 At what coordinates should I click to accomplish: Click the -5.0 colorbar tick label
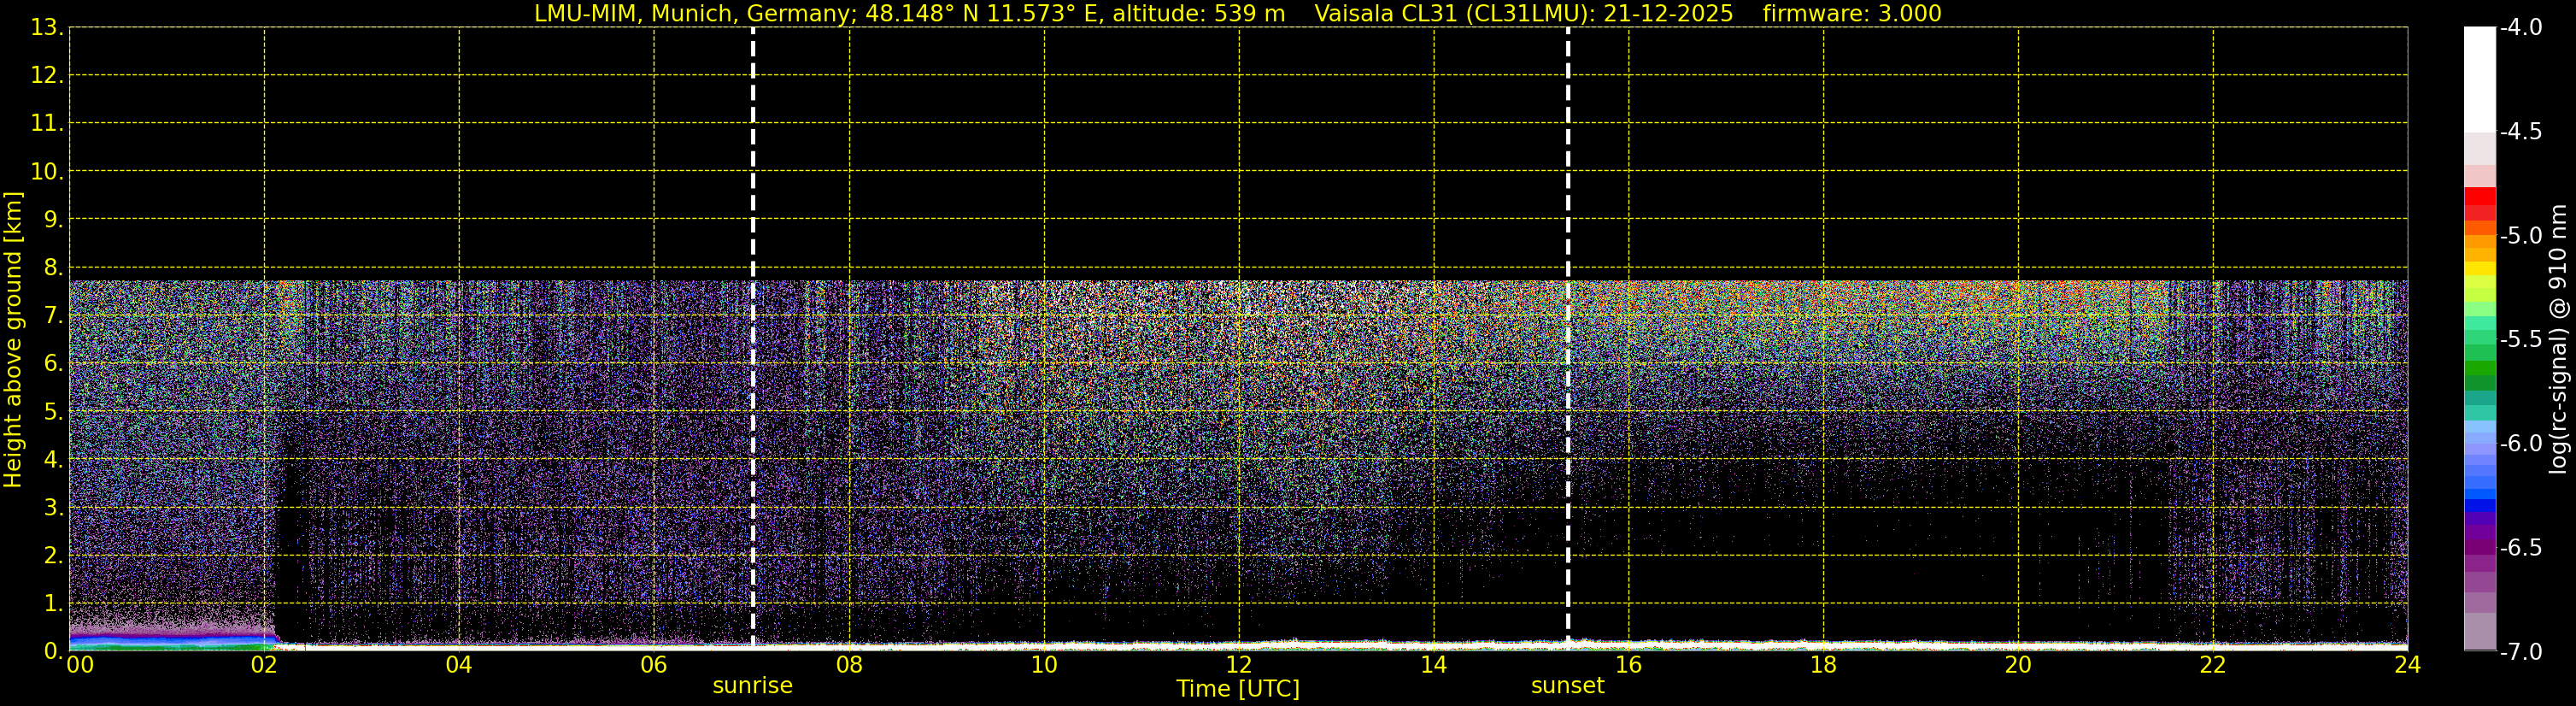pos(2520,236)
